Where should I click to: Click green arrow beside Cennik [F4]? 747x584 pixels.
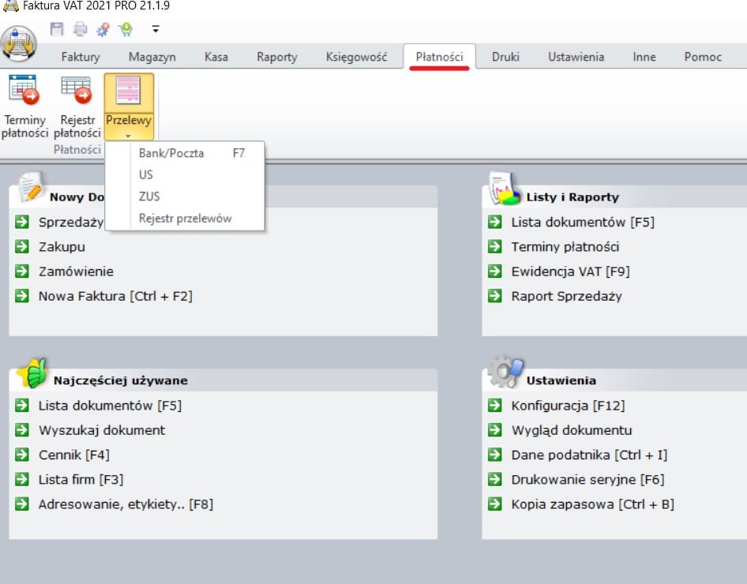(22, 455)
